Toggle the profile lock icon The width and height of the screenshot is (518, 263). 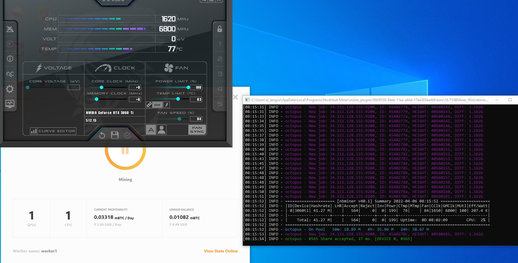(x=219, y=29)
